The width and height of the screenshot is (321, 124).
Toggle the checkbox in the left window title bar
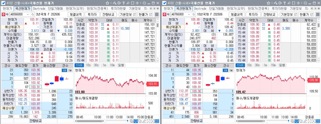(3, 3)
